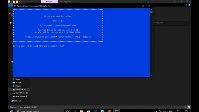Open Microsoft Store from the taskbar
Viewport: 199px width, 112px height.
click(89, 111)
